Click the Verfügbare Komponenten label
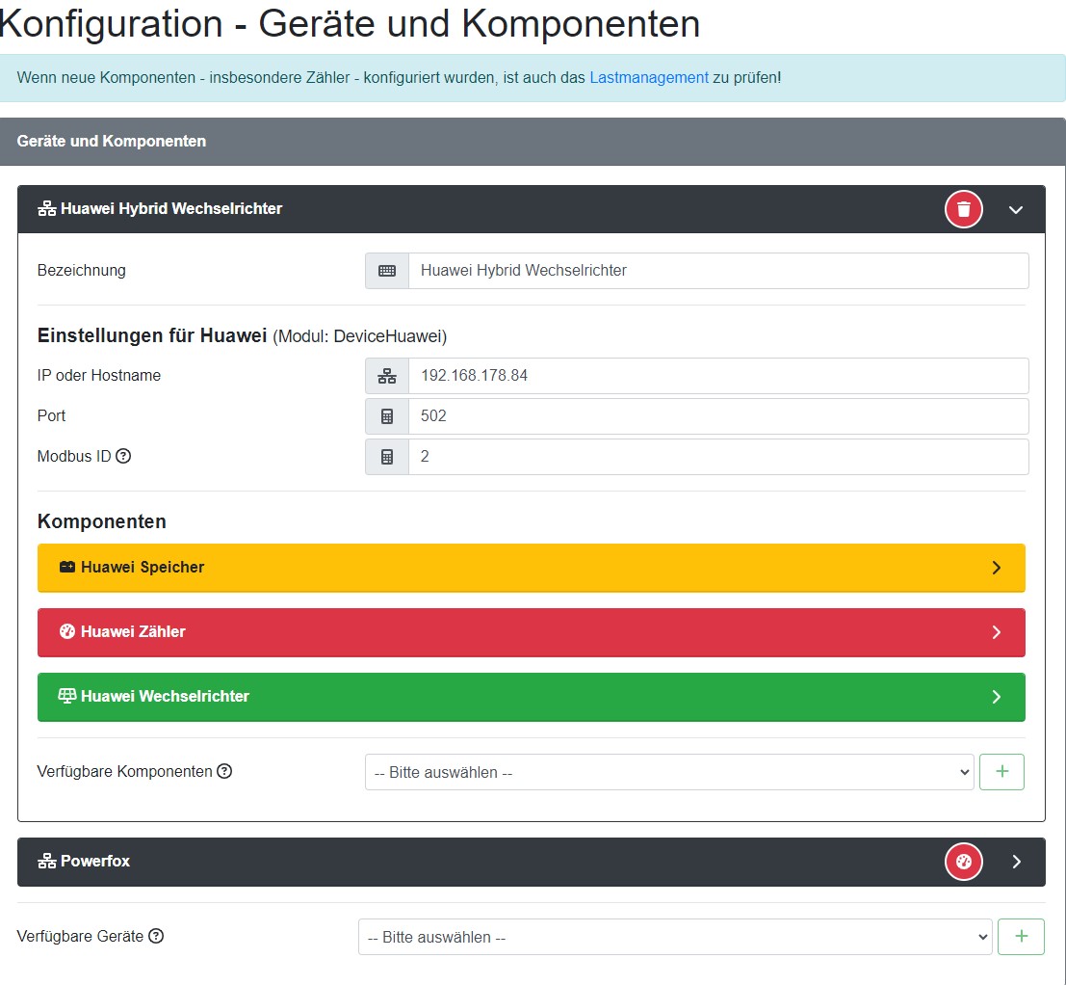Image resolution: width=1066 pixels, height=985 pixels. [125, 771]
